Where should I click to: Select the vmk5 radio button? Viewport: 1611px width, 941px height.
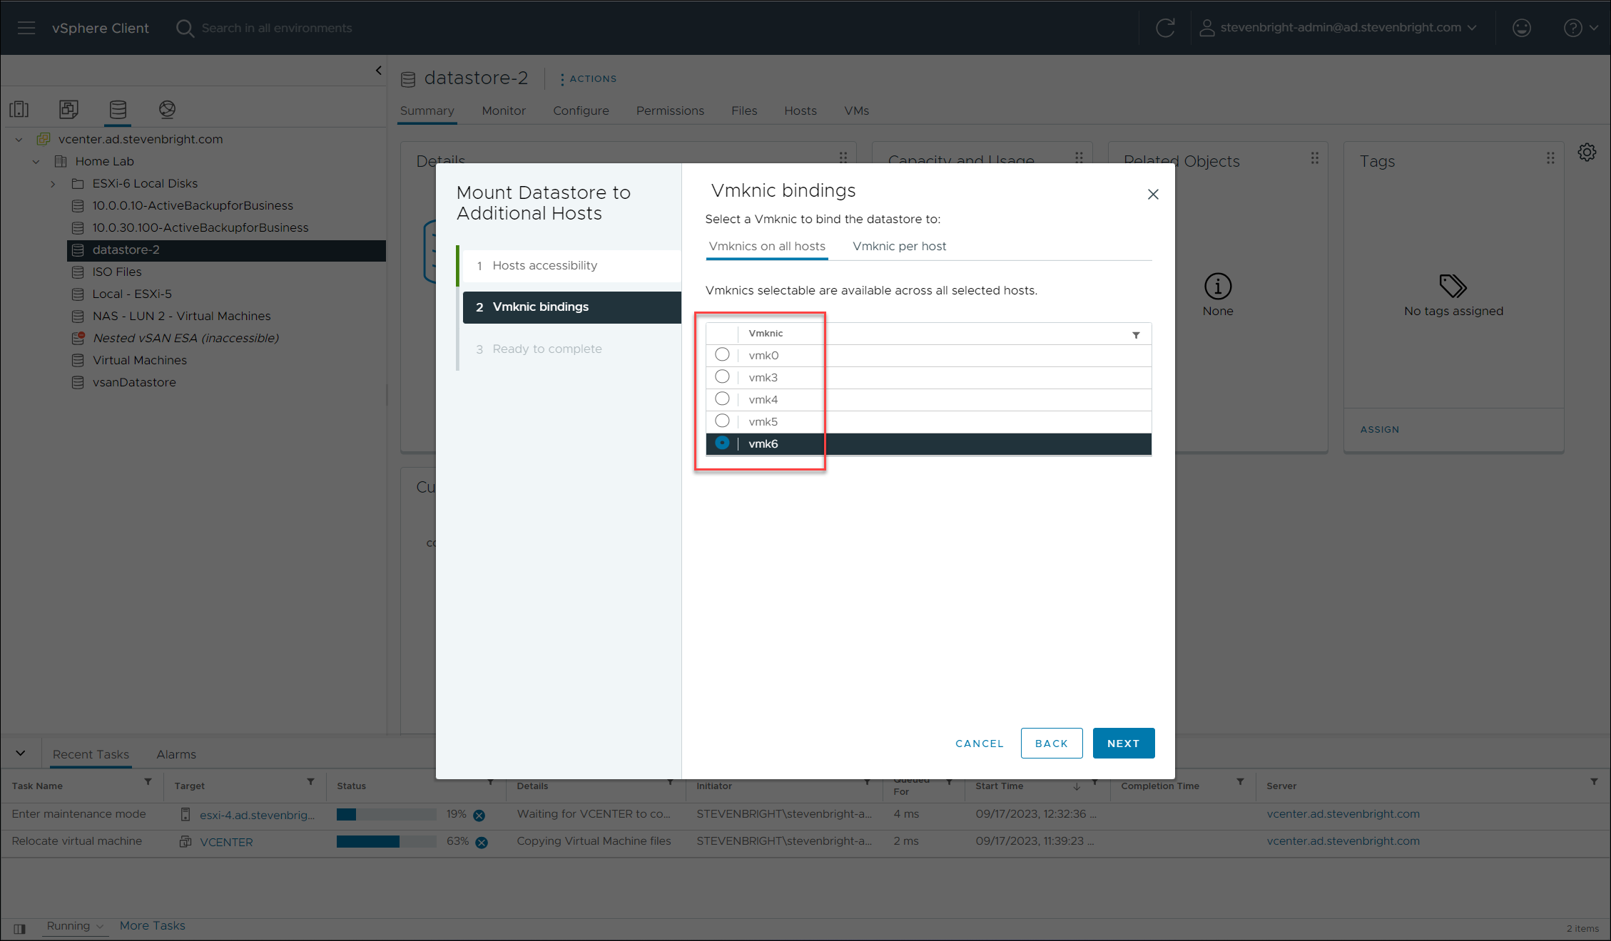pyautogui.click(x=722, y=421)
